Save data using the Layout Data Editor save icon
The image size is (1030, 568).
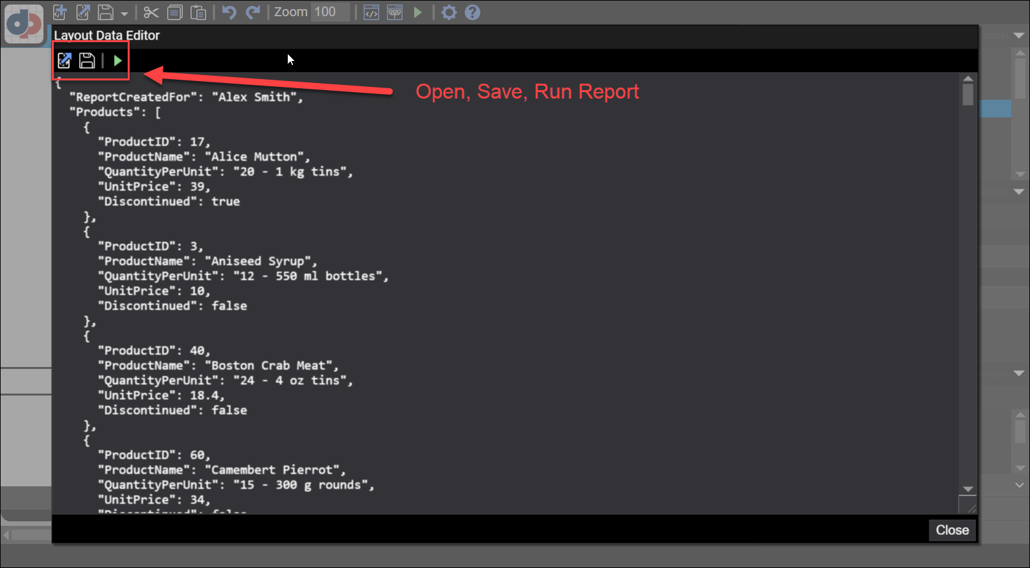point(87,61)
